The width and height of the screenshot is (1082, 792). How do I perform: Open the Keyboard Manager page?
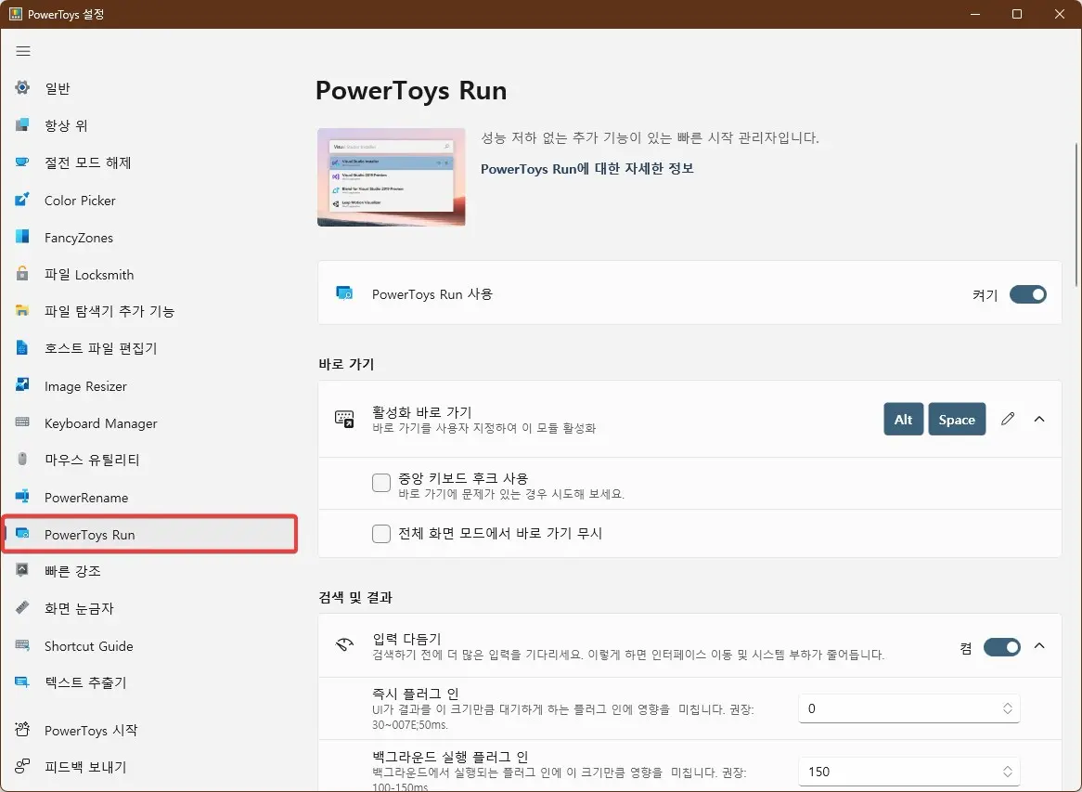[x=149, y=422]
